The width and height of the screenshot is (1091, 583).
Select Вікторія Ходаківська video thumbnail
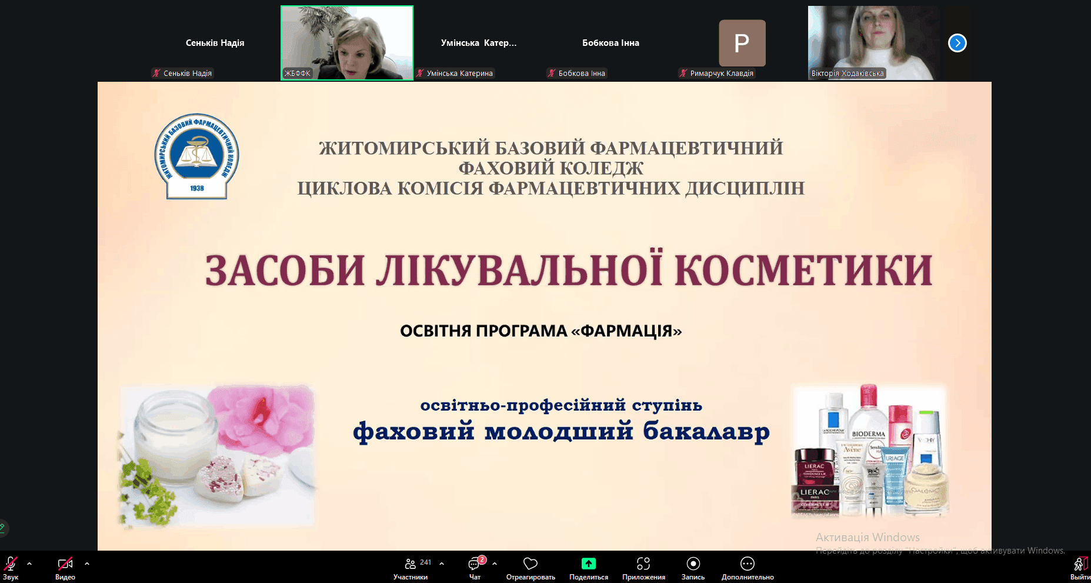[x=873, y=43]
